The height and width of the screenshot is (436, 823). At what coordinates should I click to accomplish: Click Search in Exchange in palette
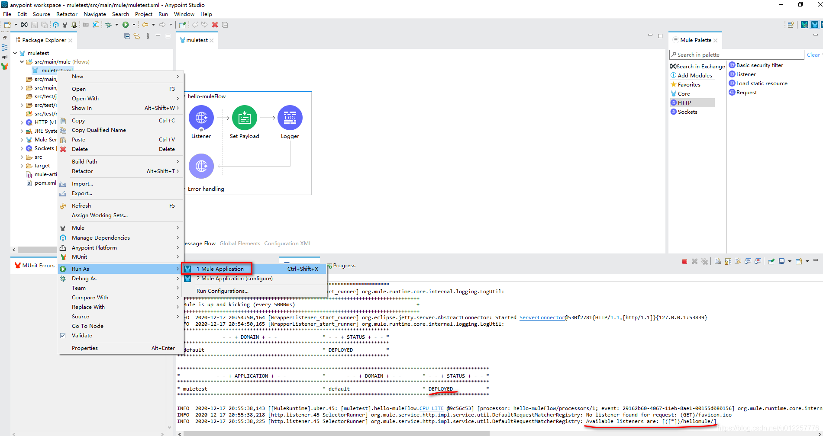point(697,67)
